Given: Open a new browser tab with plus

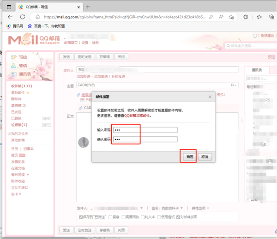Looking at the screenshot, I should (88, 6).
